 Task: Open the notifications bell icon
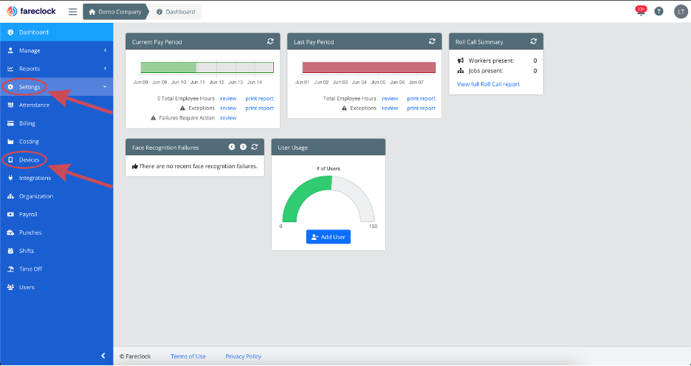[x=641, y=11]
